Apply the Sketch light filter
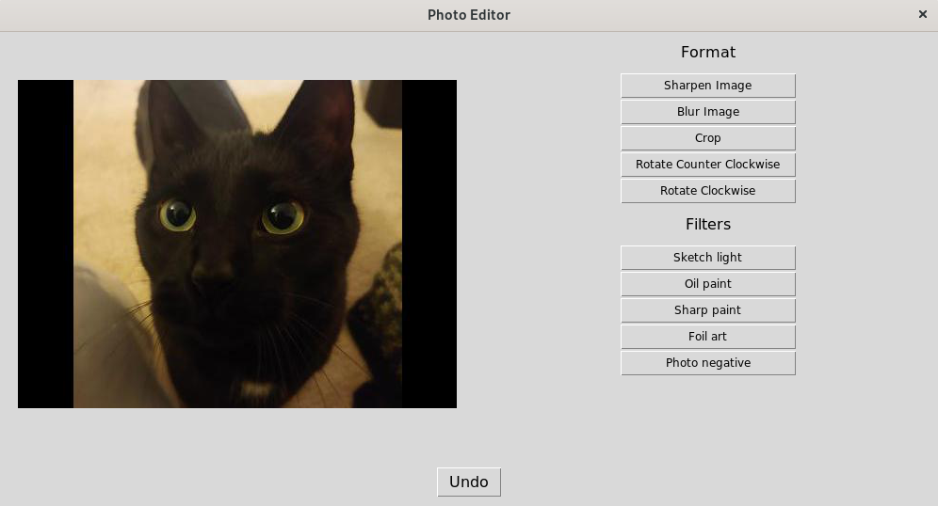This screenshot has height=506, width=938. pos(707,258)
